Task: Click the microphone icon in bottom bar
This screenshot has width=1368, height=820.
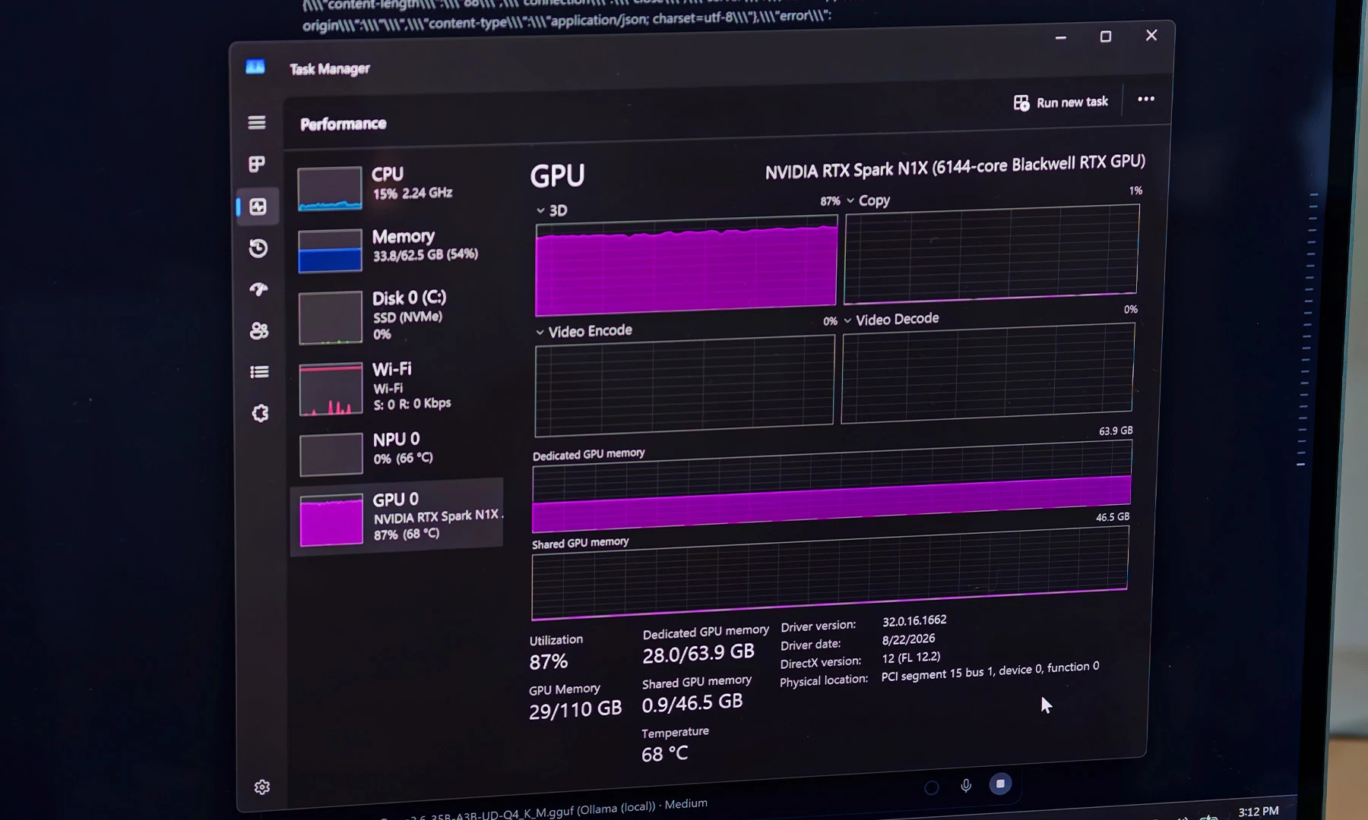Action: (x=965, y=786)
